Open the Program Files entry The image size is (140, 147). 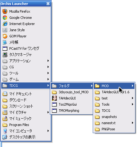point(26,125)
